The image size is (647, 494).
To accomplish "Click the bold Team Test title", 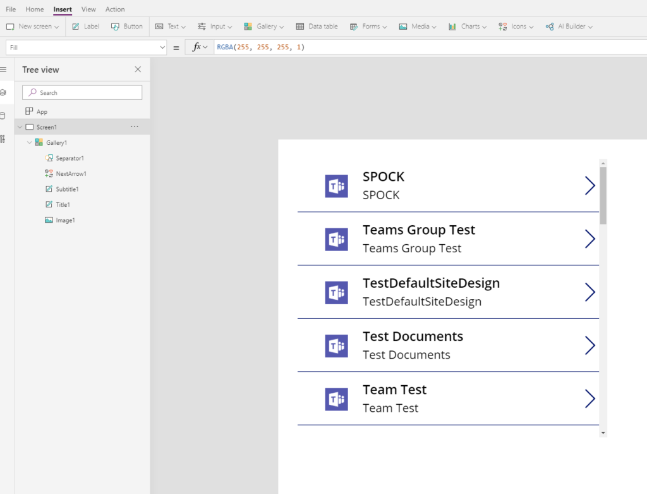I will (394, 390).
